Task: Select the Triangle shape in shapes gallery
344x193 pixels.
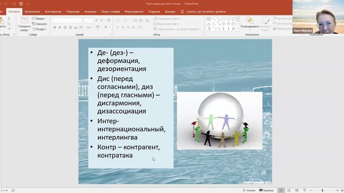Action: (209, 24)
